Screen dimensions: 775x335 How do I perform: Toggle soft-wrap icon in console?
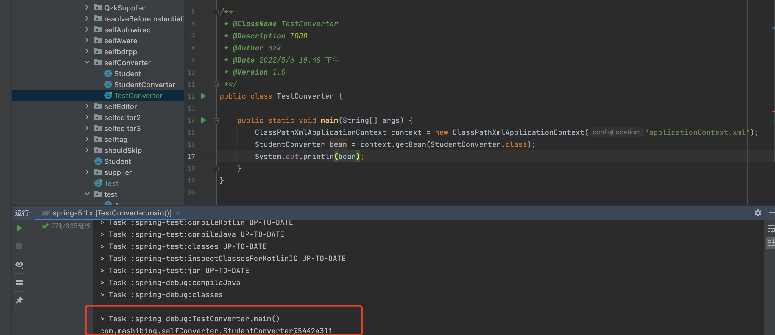[x=771, y=229]
